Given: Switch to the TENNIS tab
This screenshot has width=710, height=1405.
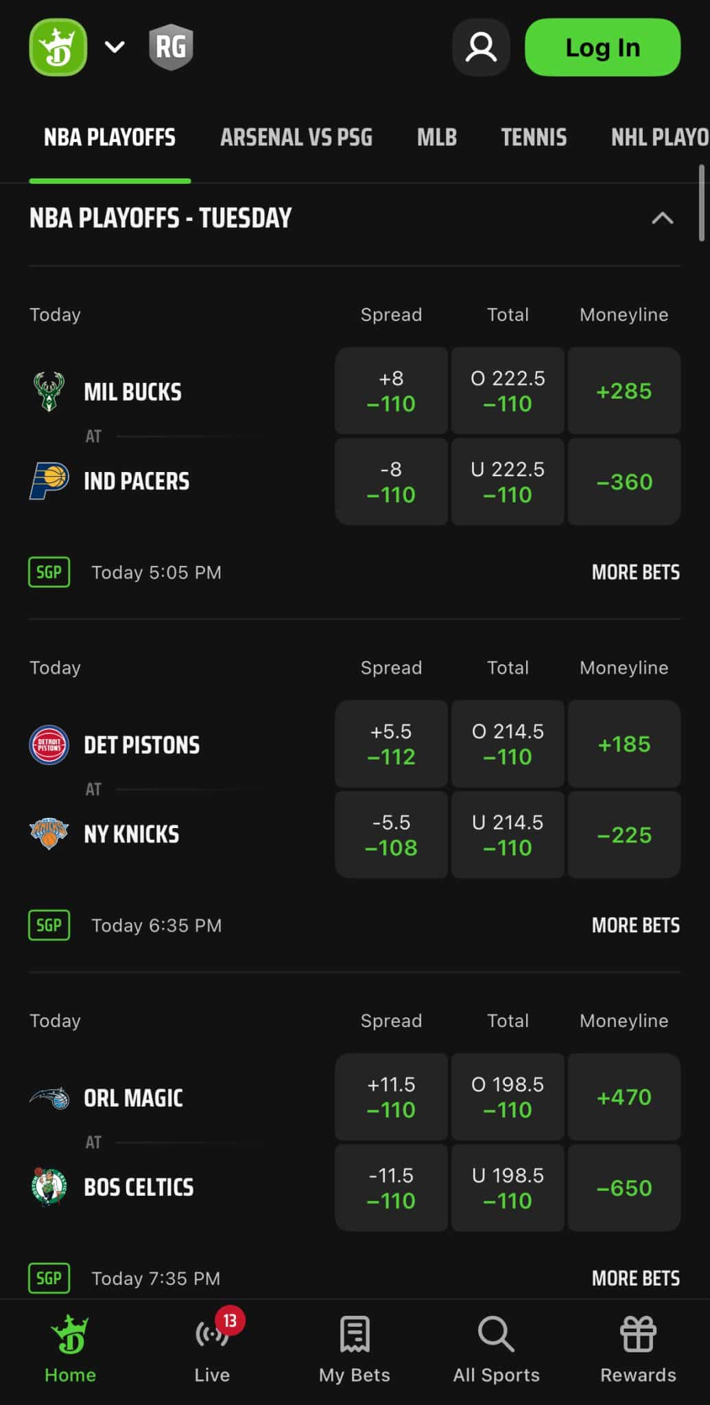Looking at the screenshot, I should pos(534,137).
